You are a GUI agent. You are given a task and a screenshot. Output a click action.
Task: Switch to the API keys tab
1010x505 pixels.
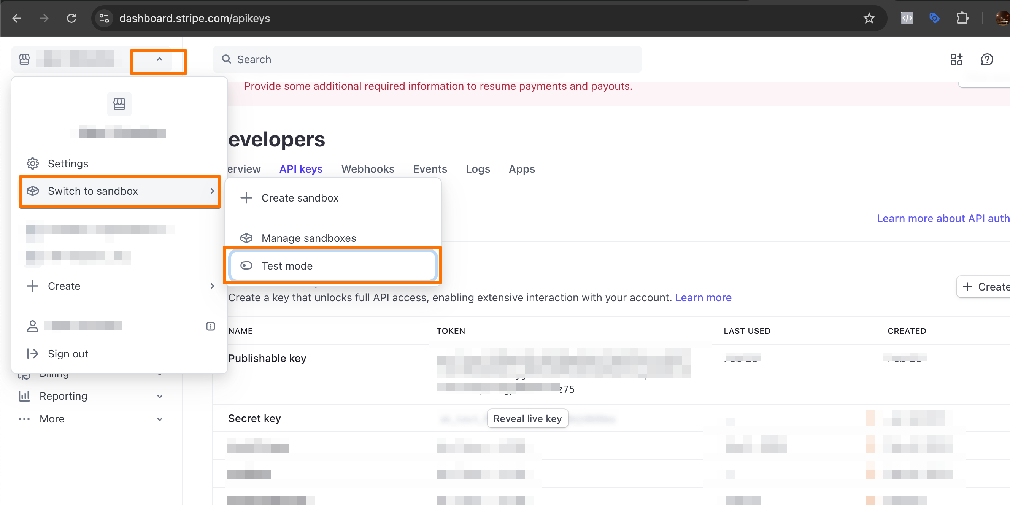click(x=301, y=169)
